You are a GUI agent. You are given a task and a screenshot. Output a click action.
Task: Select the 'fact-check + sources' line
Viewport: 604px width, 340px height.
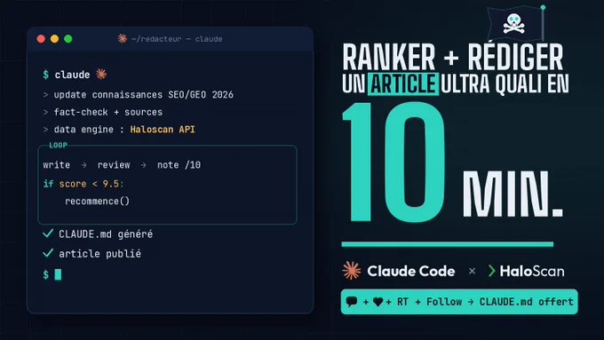tap(107, 112)
